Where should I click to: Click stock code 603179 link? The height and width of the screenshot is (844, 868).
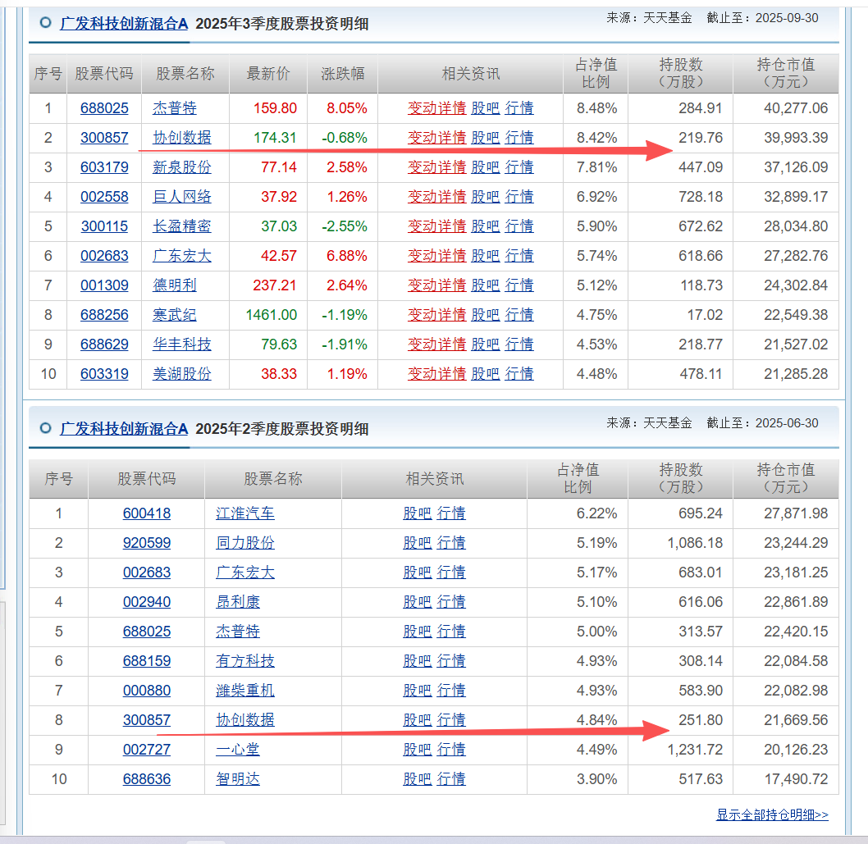coord(104,167)
